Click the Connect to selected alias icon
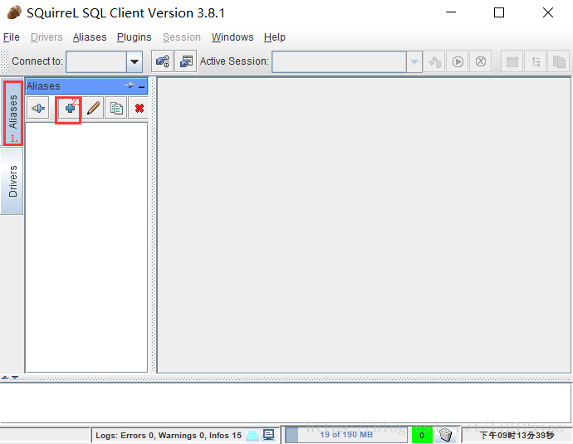The height and width of the screenshot is (444, 573). pos(38,108)
